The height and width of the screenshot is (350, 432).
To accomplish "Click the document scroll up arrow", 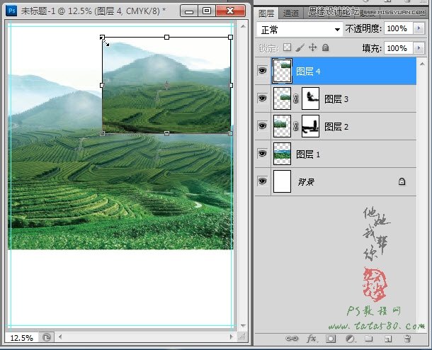I will 243,26.
